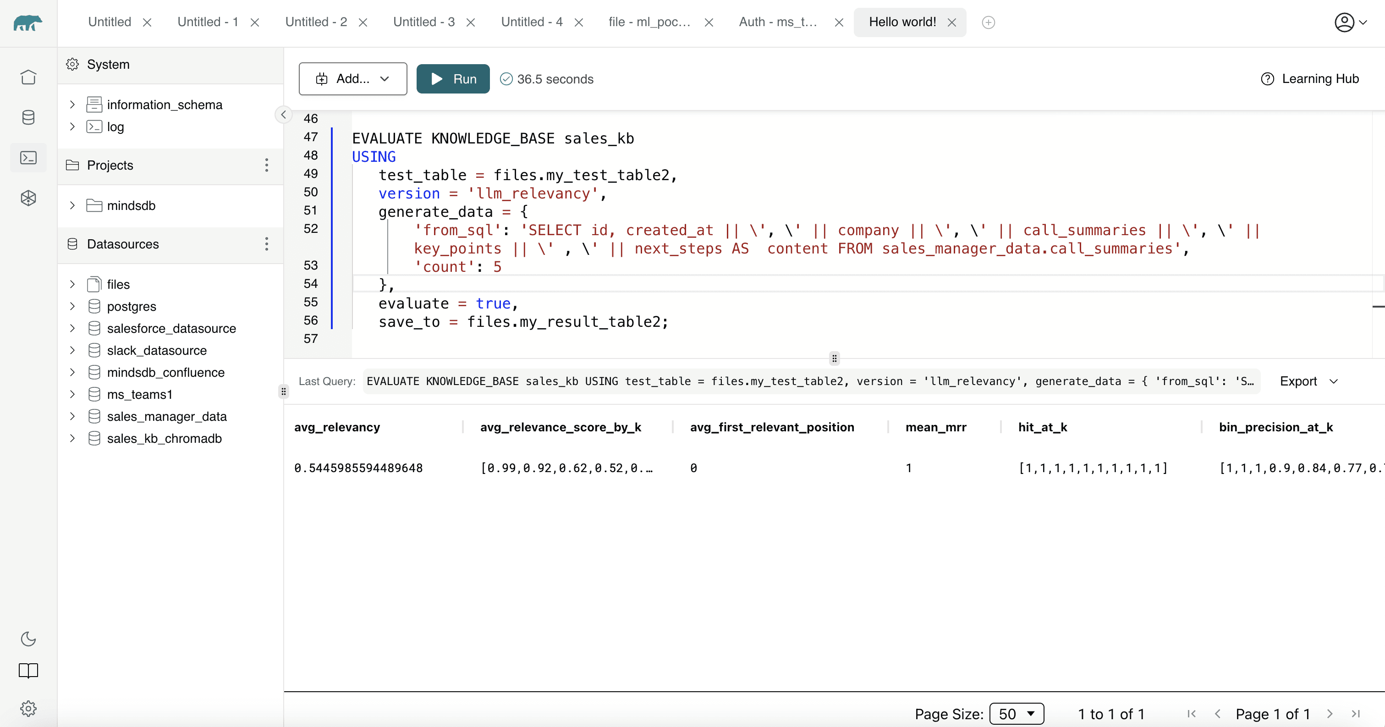Switch to the Untitled tab

click(110, 22)
